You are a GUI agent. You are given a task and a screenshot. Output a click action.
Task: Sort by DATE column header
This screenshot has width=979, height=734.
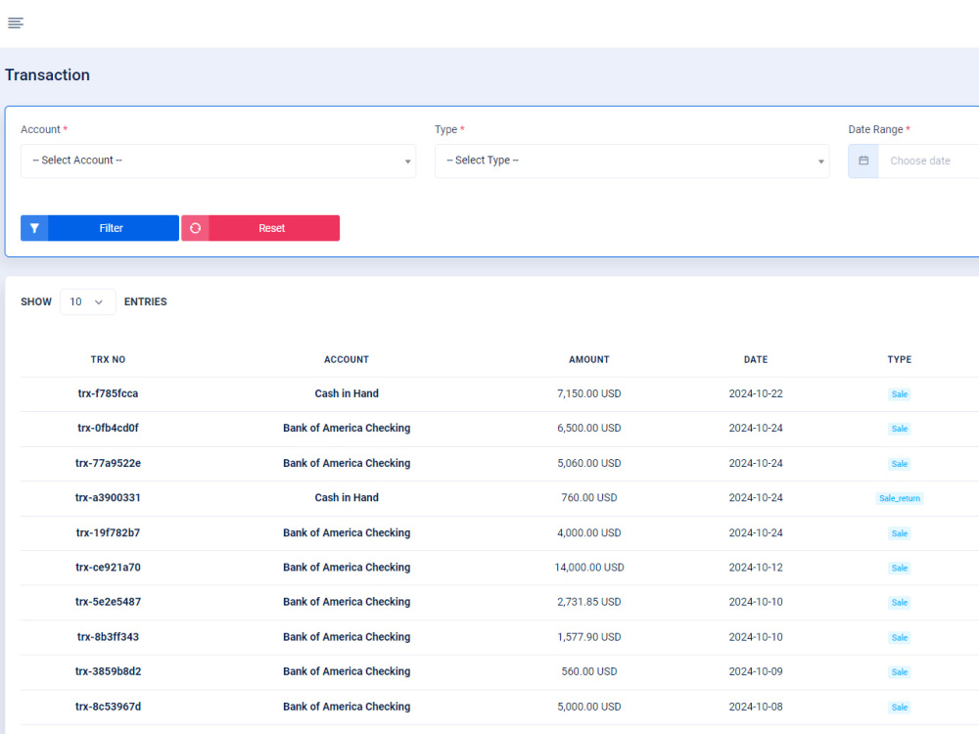pyautogui.click(x=756, y=359)
